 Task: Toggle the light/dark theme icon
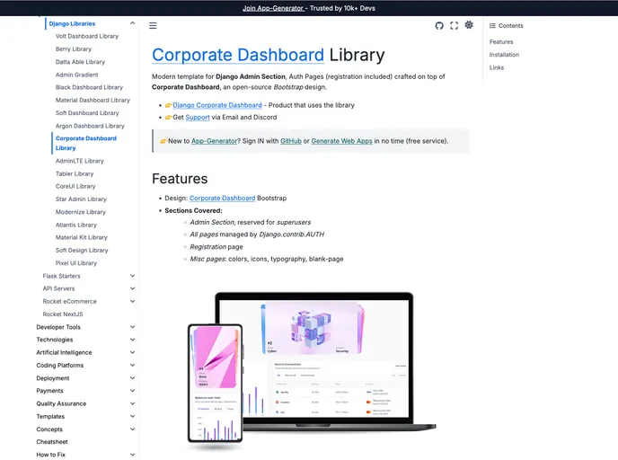(469, 25)
